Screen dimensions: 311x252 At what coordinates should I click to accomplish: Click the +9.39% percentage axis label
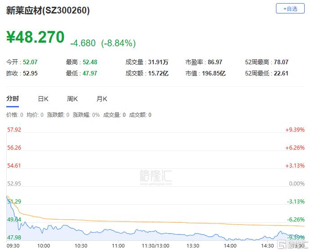click(x=295, y=130)
